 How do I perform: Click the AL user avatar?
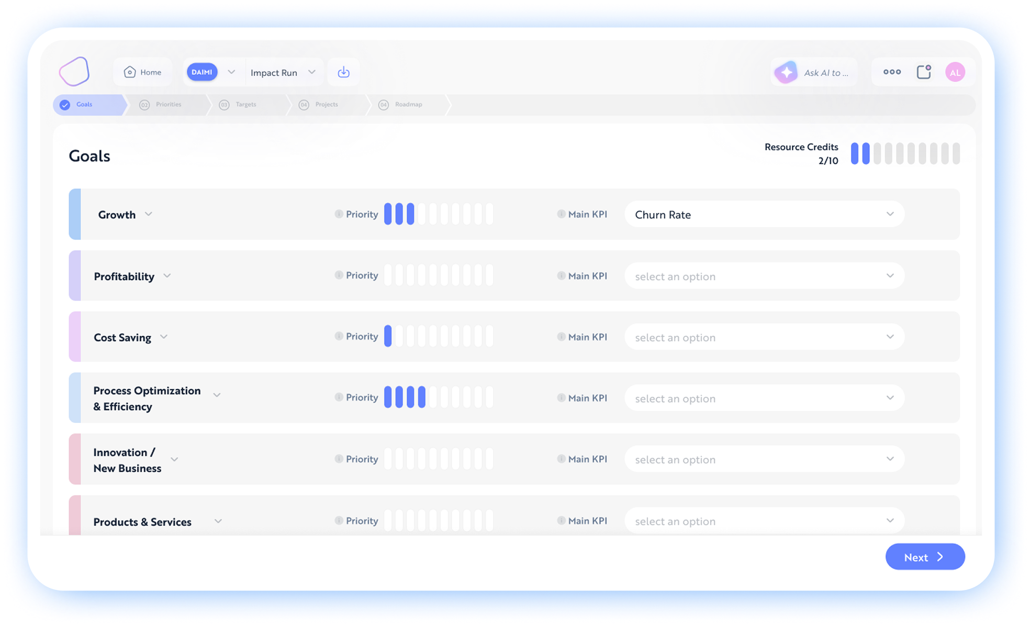pos(955,72)
